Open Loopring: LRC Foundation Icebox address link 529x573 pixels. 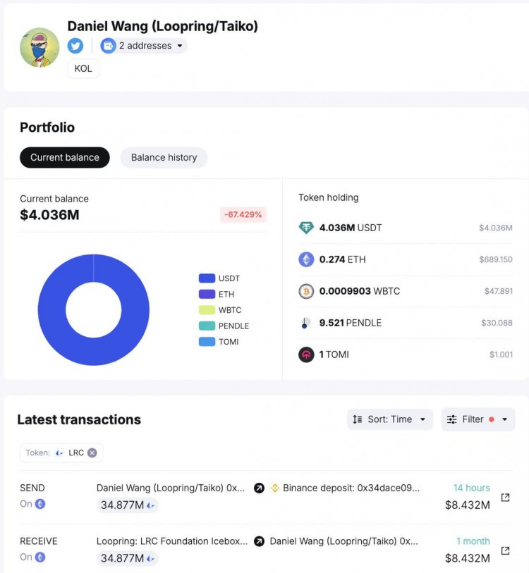click(172, 541)
